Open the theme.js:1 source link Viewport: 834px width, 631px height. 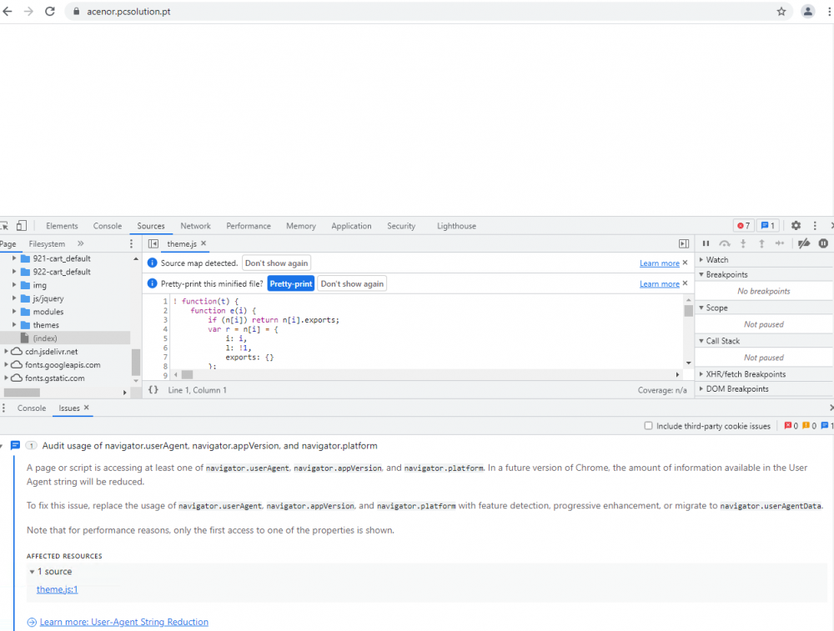tap(57, 589)
